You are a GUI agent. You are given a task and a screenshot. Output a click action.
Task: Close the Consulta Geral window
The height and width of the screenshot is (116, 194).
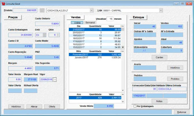(189, 4)
